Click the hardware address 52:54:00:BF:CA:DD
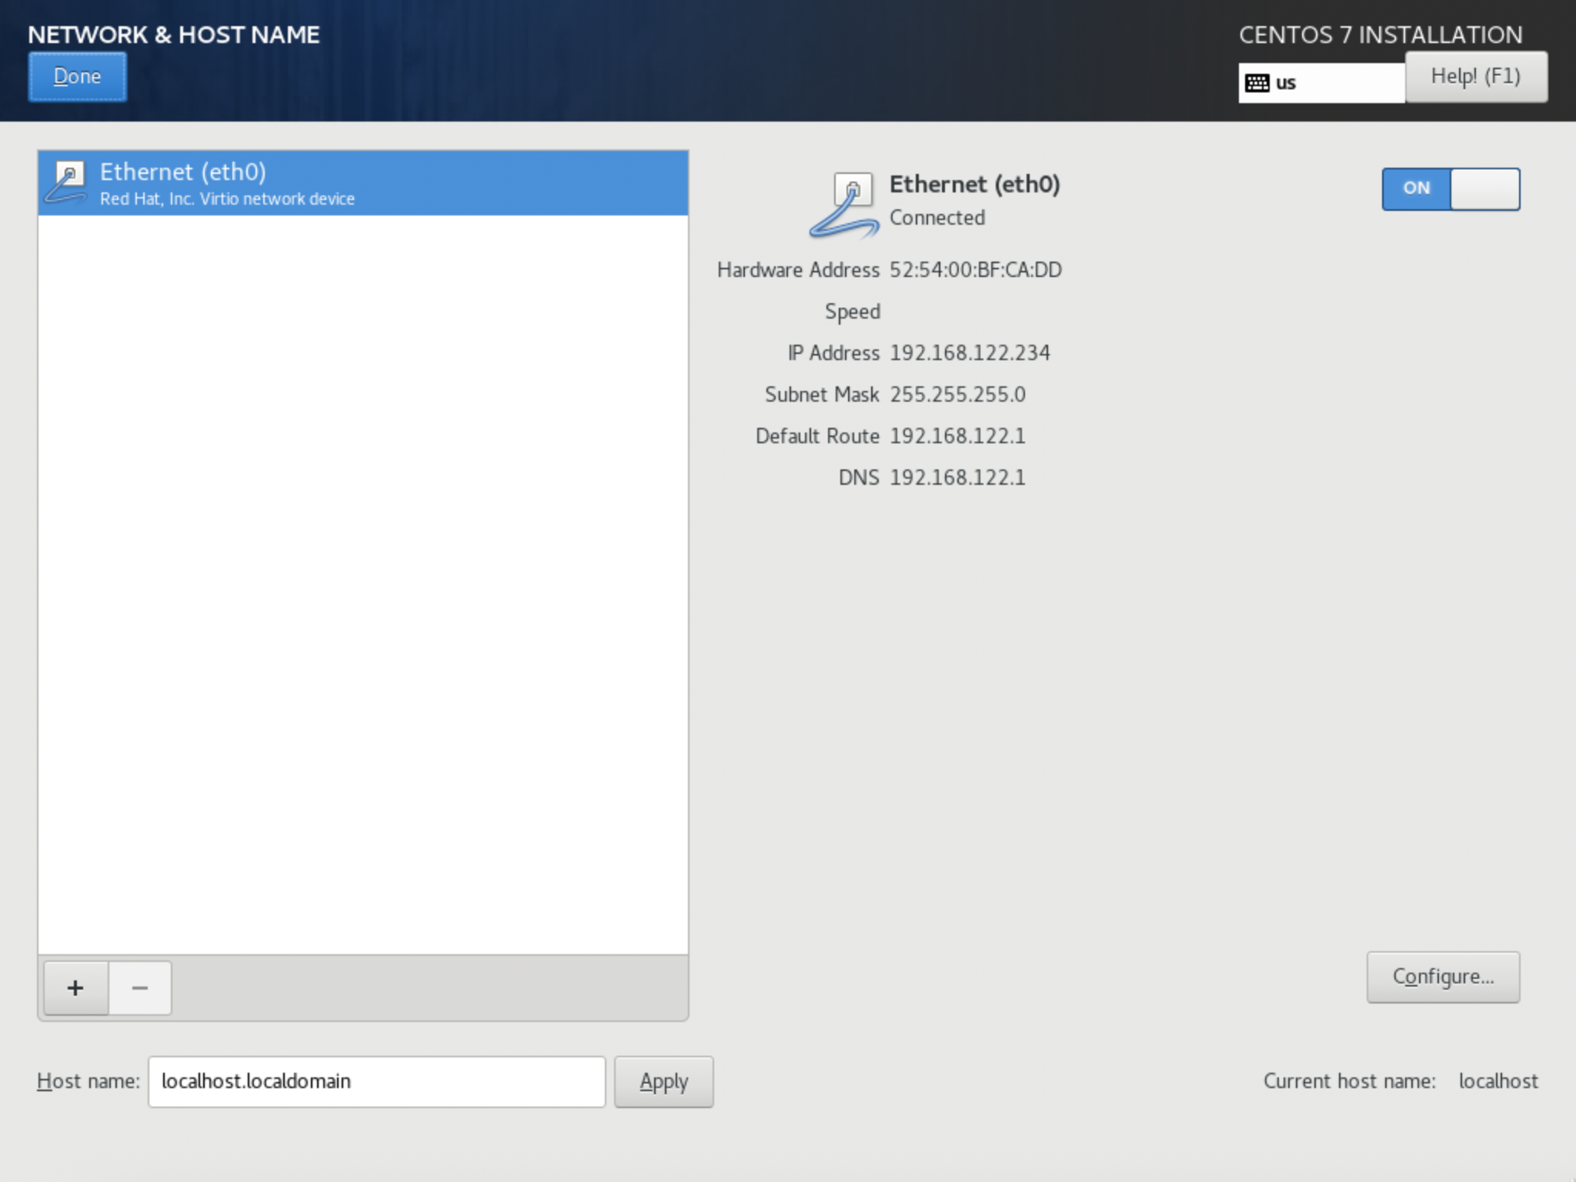The width and height of the screenshot is (1576, 1182). [975, 270]
